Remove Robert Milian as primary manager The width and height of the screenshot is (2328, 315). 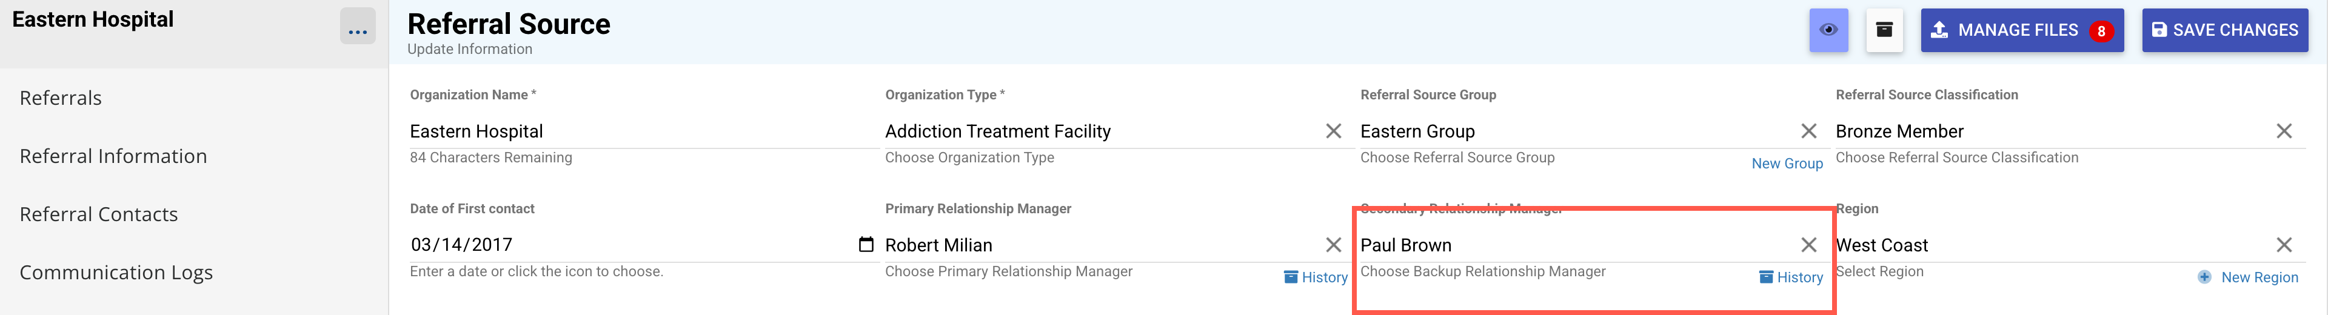click(1333, 245)
